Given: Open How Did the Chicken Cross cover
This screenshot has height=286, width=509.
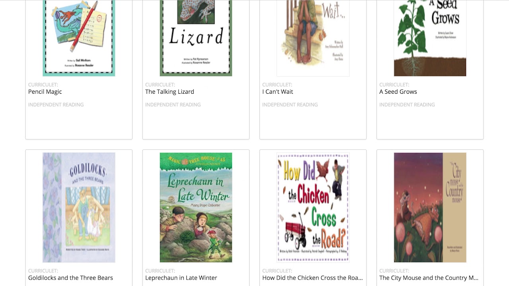Looking at the screenshot, I should click(313, 207).
